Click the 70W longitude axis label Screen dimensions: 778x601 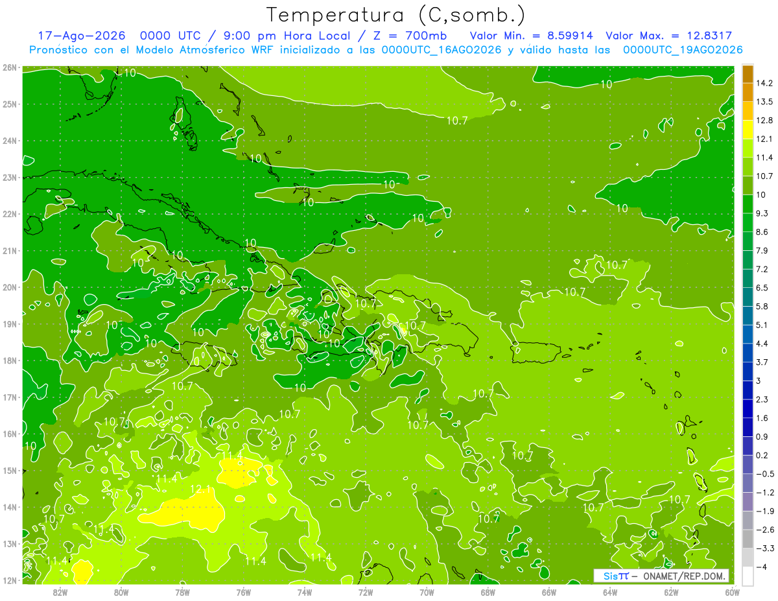click(x=427, y=592)
